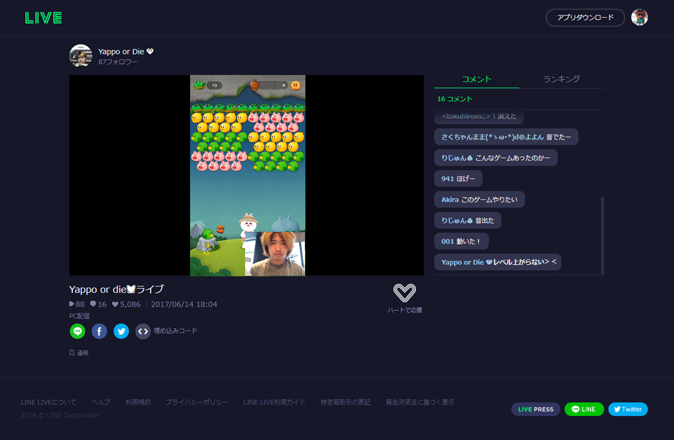Click the comments list scrollbar
674x440 pixels.
(602, 235)
